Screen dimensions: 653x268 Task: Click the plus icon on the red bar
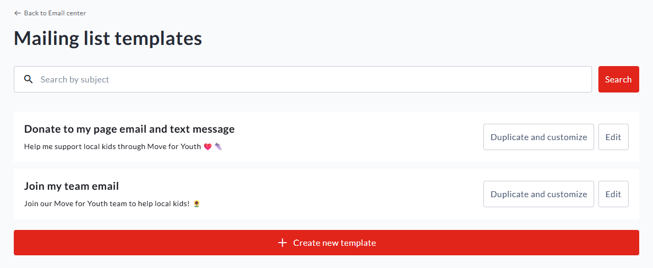coord(283,243)
